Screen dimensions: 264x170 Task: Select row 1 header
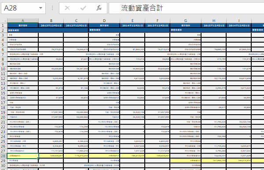pyautogui.click(x=4, y=25)
